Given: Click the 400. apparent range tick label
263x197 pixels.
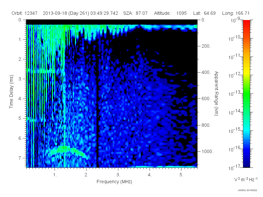Looking at the screenshot, I should point(206,72).
